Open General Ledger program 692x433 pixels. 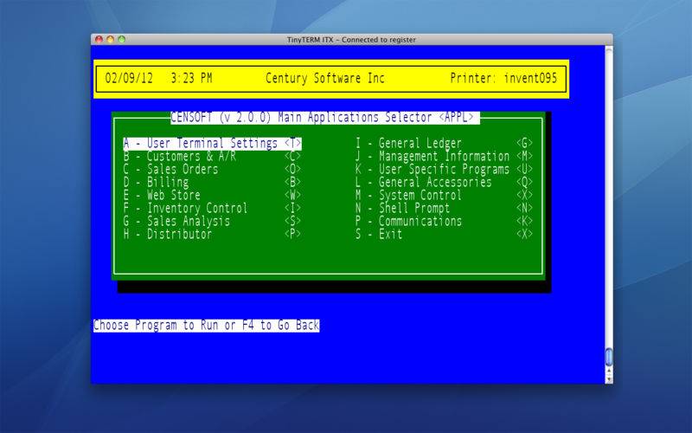tap(444, 144)
